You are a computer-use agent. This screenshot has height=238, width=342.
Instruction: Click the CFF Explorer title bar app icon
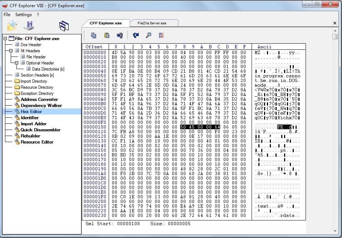click(5, 5)
